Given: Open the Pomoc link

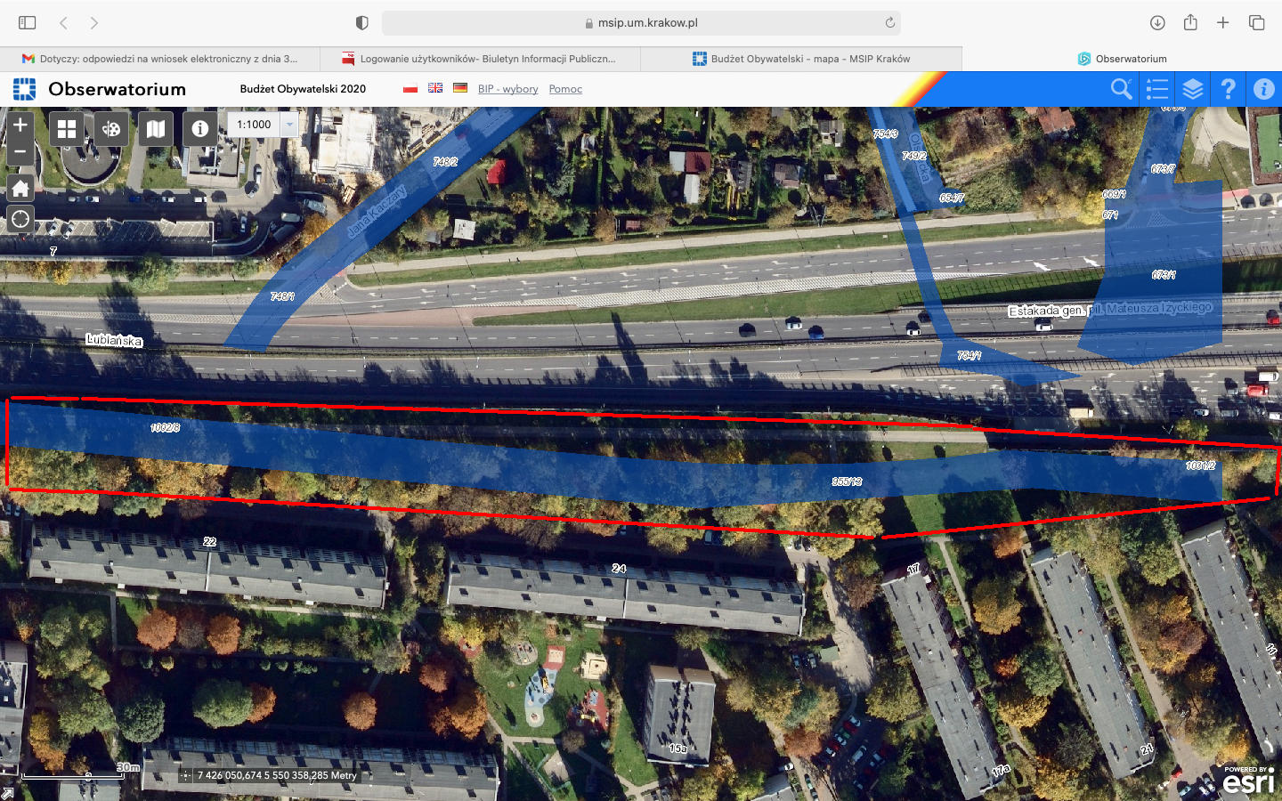Looking at the screenshot, I should (x=565, y=89).
